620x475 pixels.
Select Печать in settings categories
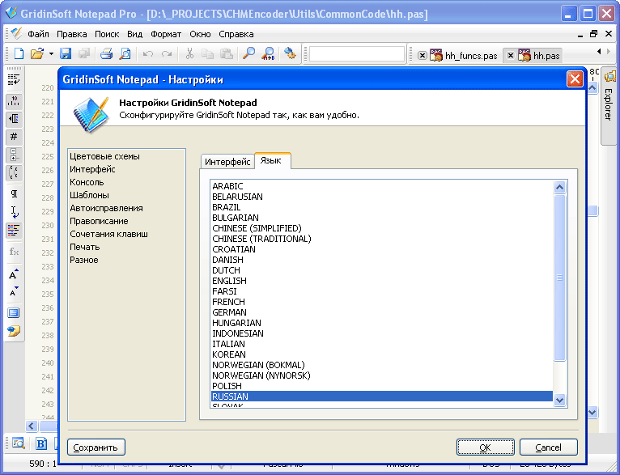click(85, 247)
